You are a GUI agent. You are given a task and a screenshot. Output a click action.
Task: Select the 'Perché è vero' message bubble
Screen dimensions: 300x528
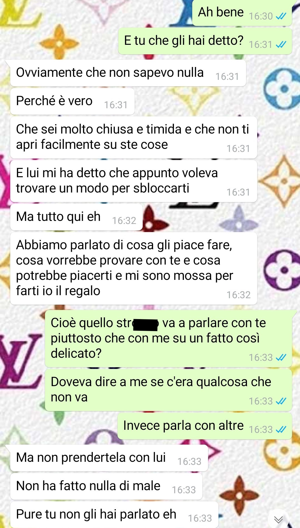(72, 101)
